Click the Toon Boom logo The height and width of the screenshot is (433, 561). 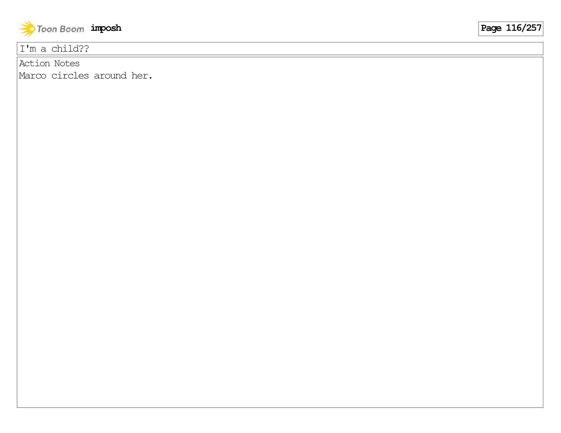51,29
